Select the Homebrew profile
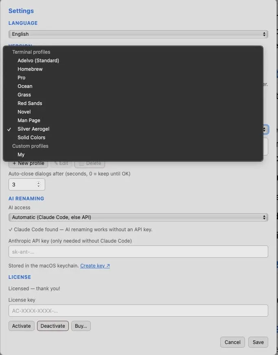This screenshot has height=355, width=278. click(133, 69)
